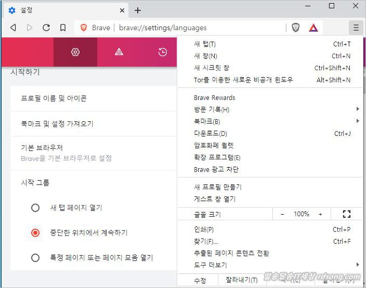The image size is (366, 288).
Task: Open the hamburger main menu button
Action: pos(356,28)
